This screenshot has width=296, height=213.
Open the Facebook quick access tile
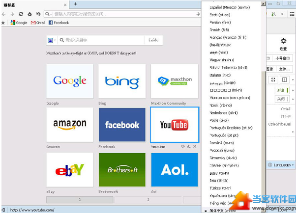pyautogui.click(x=122, y=125)
